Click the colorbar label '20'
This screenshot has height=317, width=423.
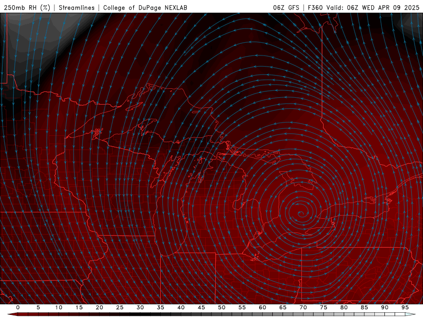tap(99, 307)
